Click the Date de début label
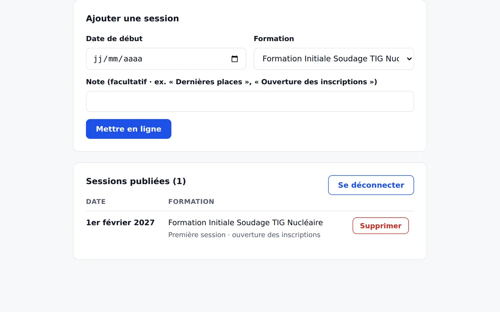This screenshot has width=500, height=312. (x=114, y=39)
